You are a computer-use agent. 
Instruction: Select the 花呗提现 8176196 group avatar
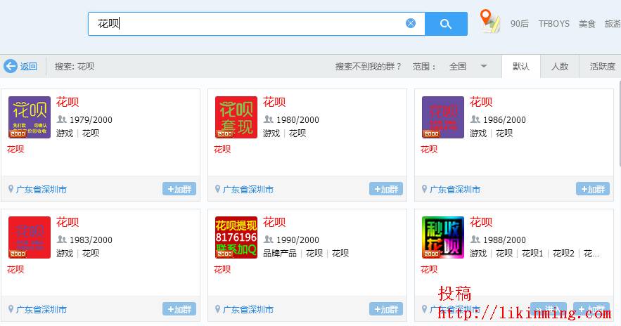pos(236,237)
